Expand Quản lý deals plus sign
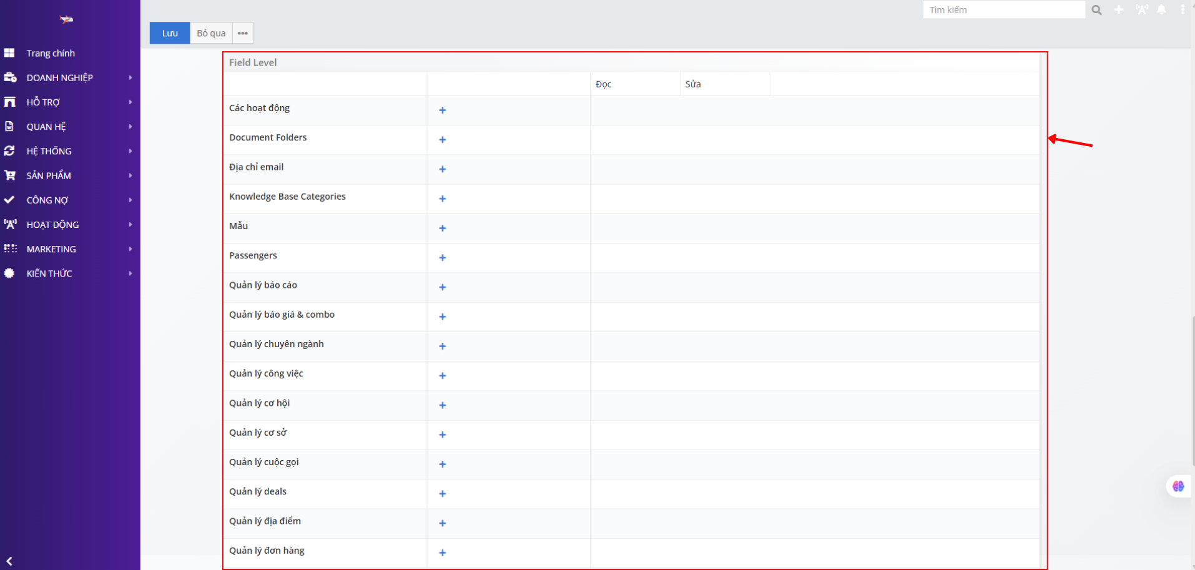Viewport: 1195px width, 570px height. pos(442,494)
